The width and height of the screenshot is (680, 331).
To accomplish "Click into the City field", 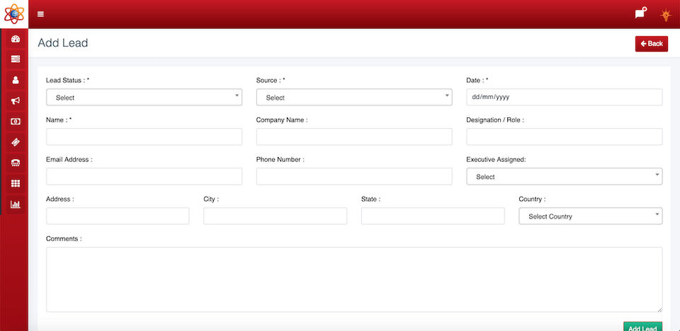I will [x=276, y=216].
